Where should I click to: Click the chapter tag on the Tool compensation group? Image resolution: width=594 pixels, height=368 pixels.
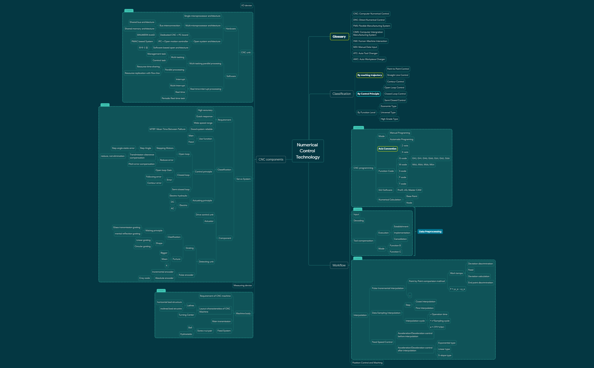(x=358, y=209)
